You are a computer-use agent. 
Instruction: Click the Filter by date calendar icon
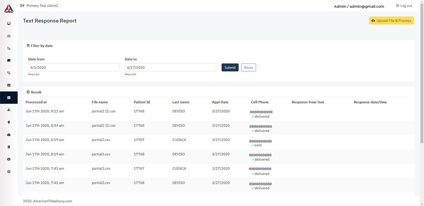point(28,46)
